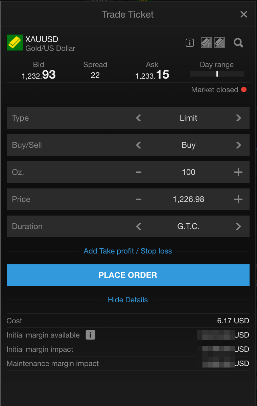Click the XAUUSD gold bars logo
Screen dimensions: 257x406
click(x=15, y=43)
